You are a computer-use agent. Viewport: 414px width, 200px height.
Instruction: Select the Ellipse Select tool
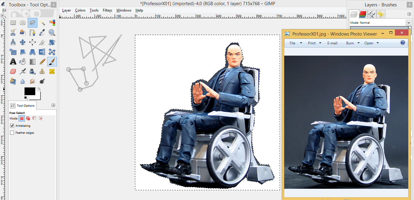(23, 22)
